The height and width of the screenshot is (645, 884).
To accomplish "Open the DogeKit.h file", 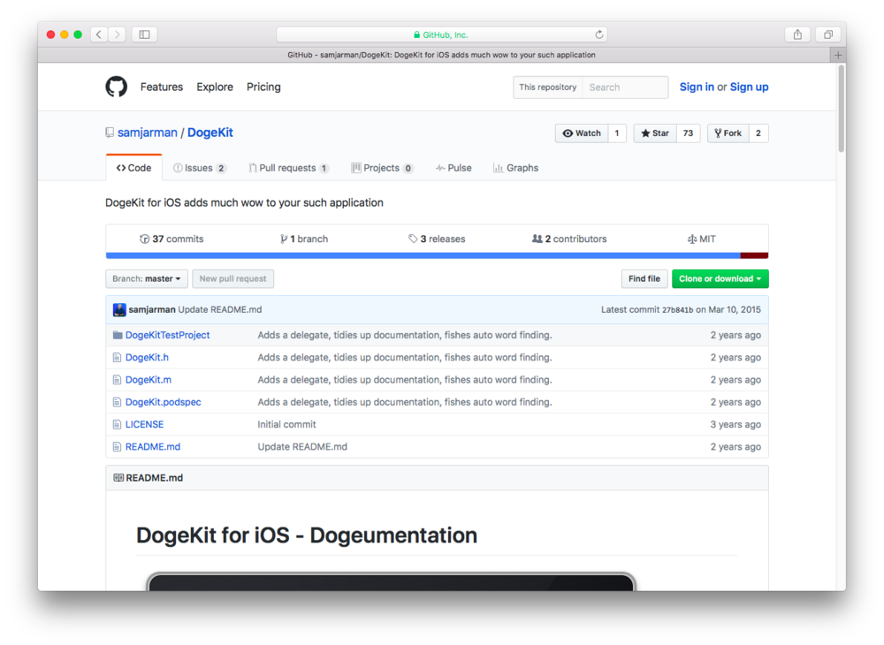I will click(x=147, y=357).
